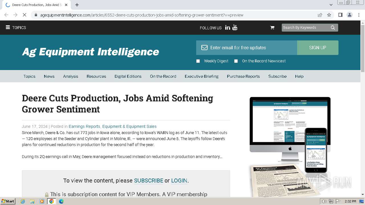Viewport: 365px width, 205px height.
Task: Click the search magnifier icon
Action: (x=333, y=28)
